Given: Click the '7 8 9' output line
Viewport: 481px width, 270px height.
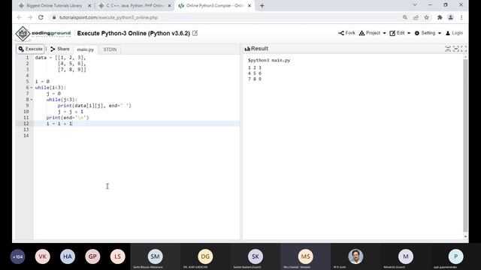Looking at the screenshot, I should (255, 79).
